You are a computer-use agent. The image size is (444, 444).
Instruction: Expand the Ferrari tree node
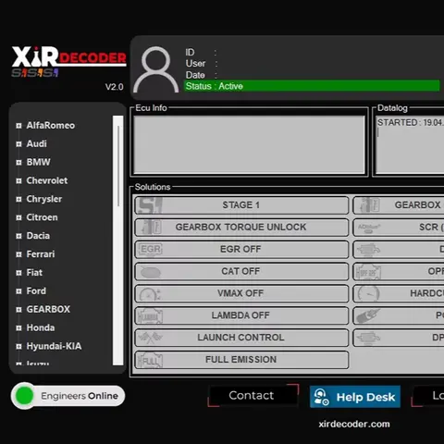[x=18, y=254]
